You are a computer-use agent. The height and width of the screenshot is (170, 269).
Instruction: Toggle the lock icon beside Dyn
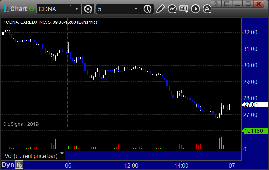[19, 165]
